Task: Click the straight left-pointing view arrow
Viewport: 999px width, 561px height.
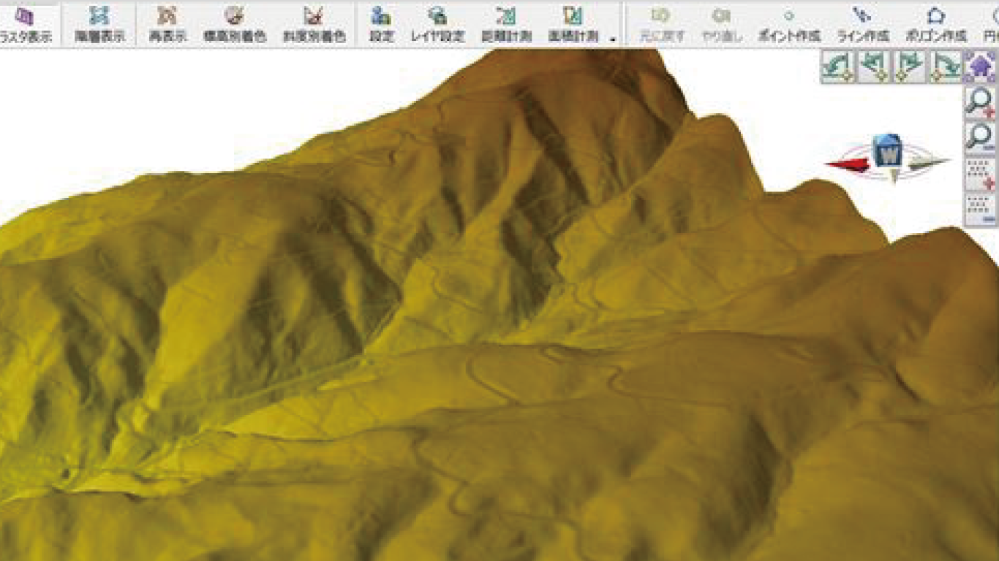Action: [x=874, y=67]
